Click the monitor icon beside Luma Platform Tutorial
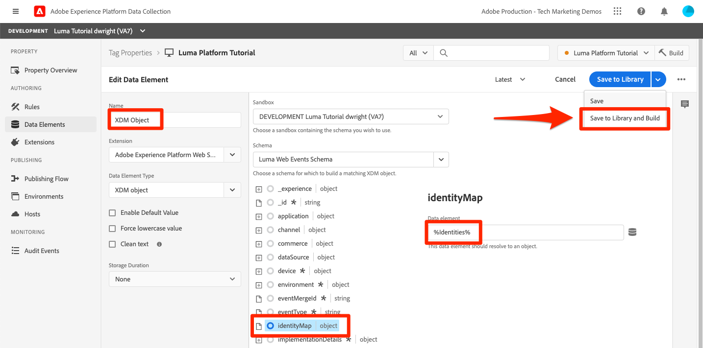 point(169,53)
